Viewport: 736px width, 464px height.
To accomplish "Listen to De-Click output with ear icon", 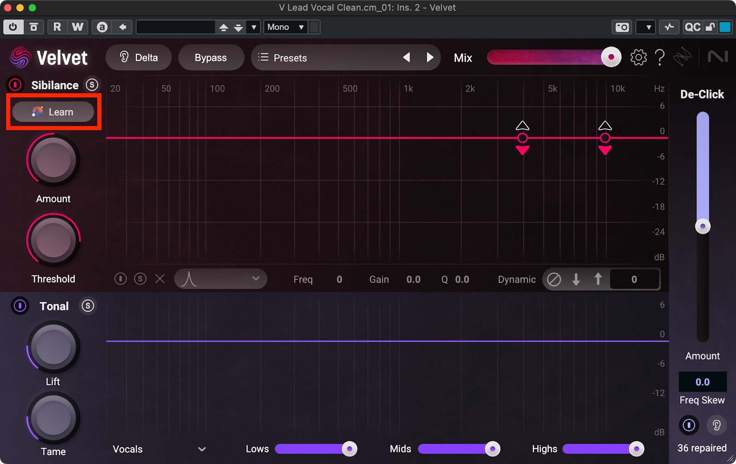I will [716, 425].
